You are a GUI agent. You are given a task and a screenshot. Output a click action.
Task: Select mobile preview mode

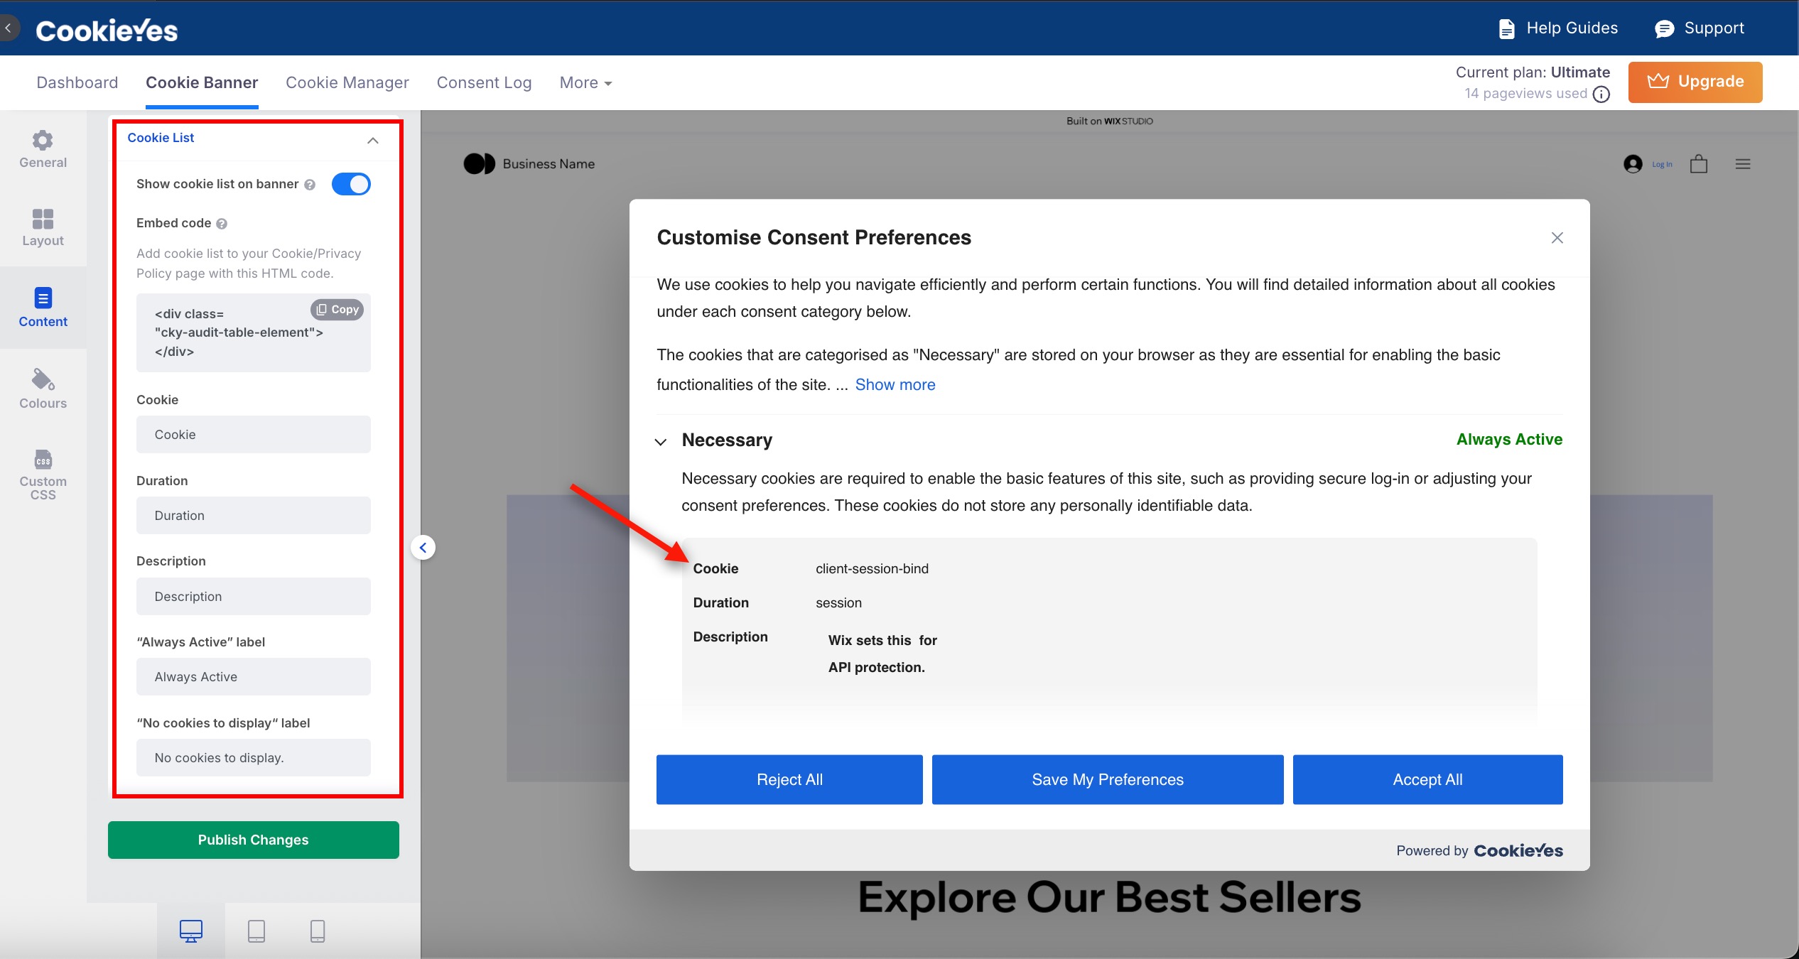316,931
